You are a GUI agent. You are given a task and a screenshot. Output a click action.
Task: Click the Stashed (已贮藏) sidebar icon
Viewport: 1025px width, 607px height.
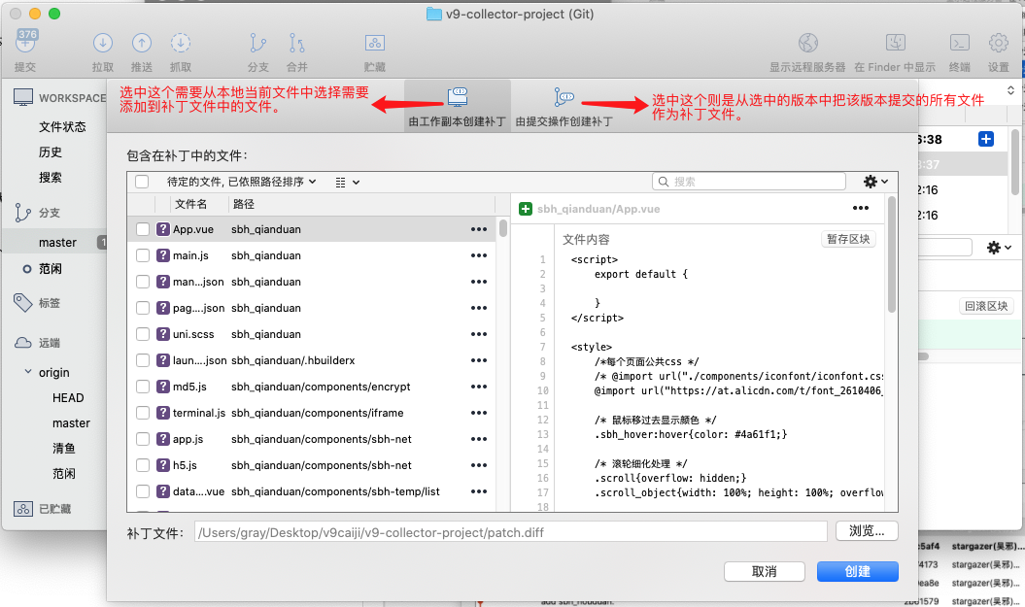click(23, 509)
